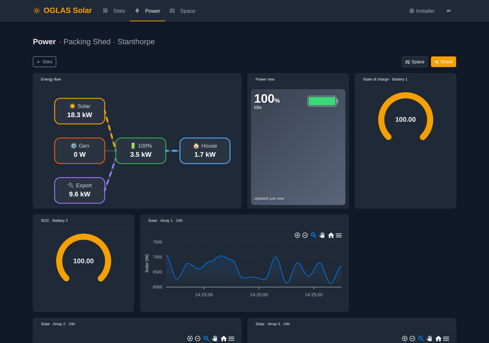Switch to the Space navigation tab
Viewport: 489px width, 343px height.
click(x=182, y=11)
